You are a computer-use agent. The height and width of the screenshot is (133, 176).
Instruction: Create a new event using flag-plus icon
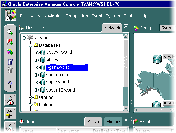(10, 42)
